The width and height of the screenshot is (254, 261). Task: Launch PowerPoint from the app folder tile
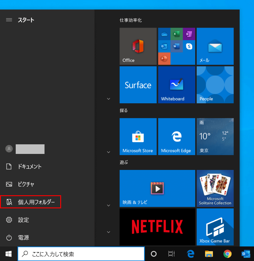tap(164, 58)
